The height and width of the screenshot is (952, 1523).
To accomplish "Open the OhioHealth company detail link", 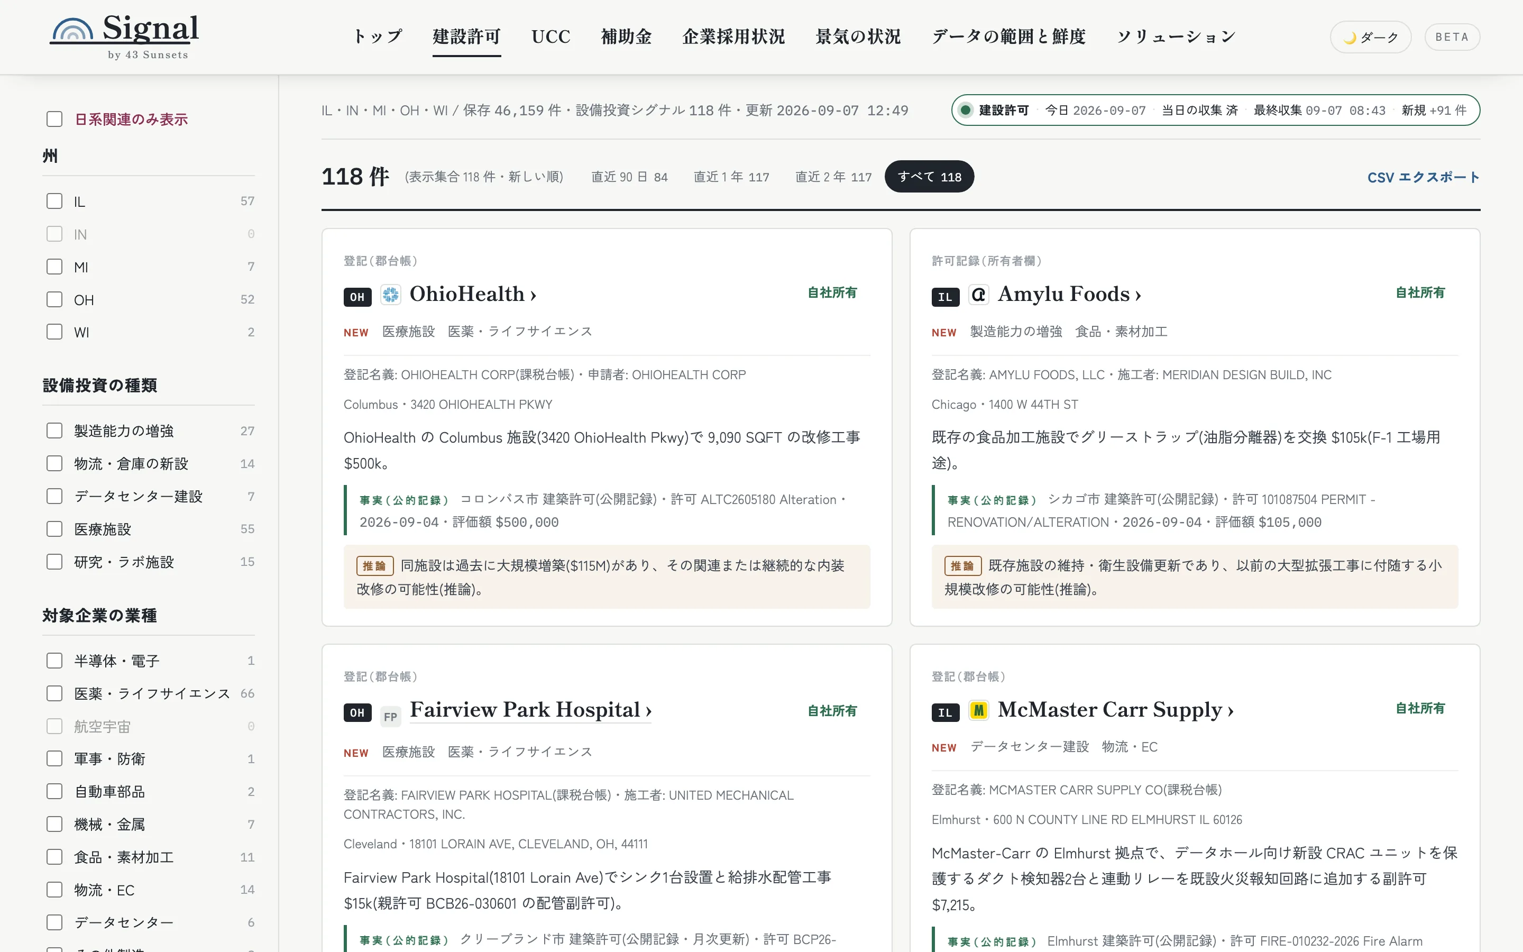I will (x=473, y=294).
